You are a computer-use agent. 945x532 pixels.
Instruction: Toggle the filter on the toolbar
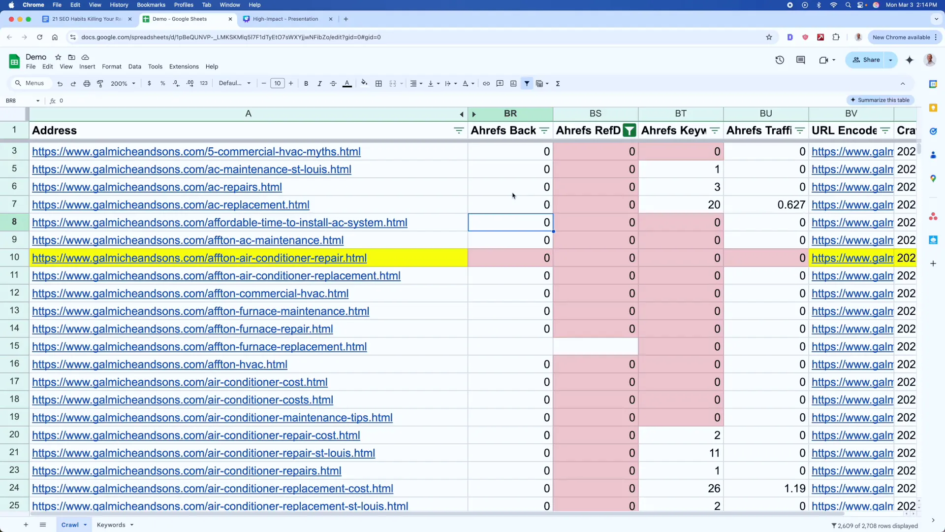point(527,83)
